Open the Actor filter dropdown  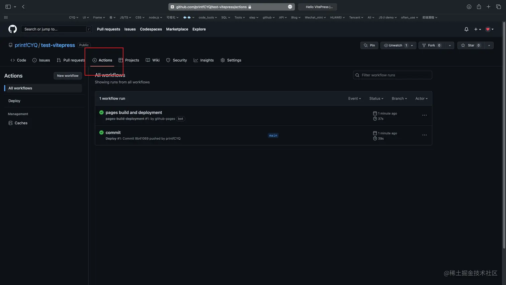[x=421, y=98]
